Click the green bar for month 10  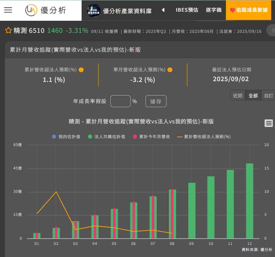[x=211, y=207]
